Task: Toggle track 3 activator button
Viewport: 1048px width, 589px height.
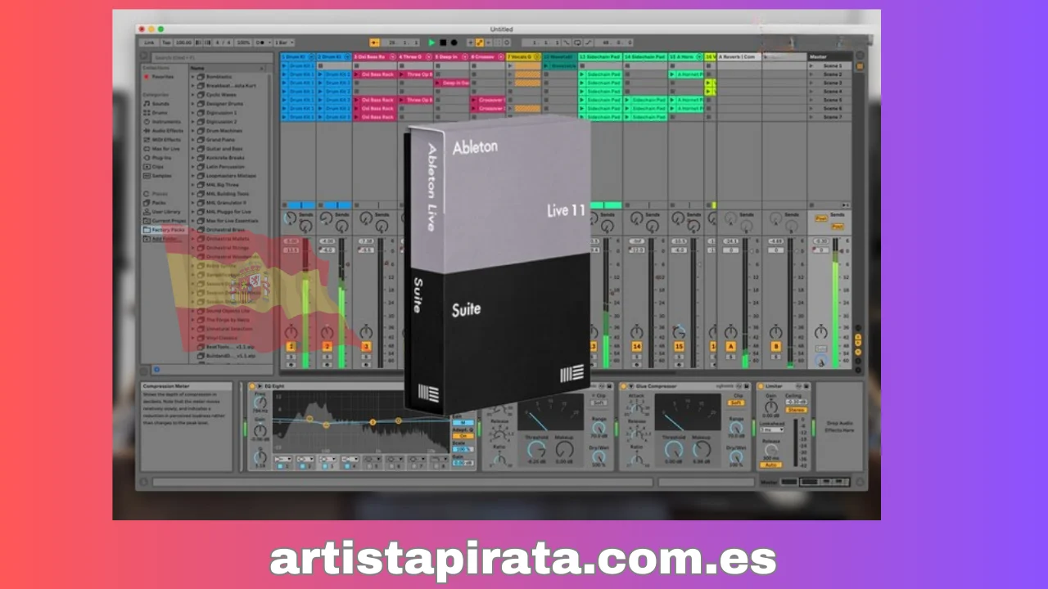Action: (x=365, y=346)
